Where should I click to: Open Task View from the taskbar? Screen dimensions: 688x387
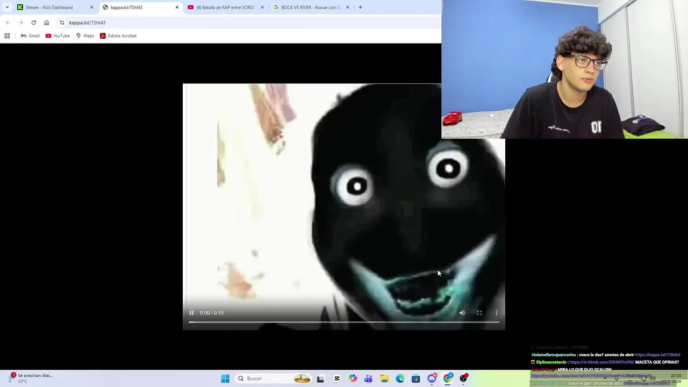[x=320, y=378]
